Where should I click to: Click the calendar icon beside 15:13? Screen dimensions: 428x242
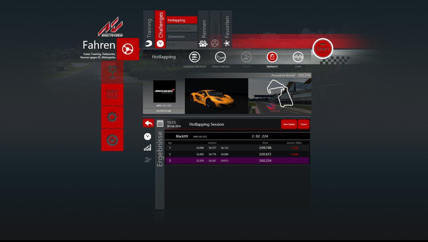coord(160,124)
